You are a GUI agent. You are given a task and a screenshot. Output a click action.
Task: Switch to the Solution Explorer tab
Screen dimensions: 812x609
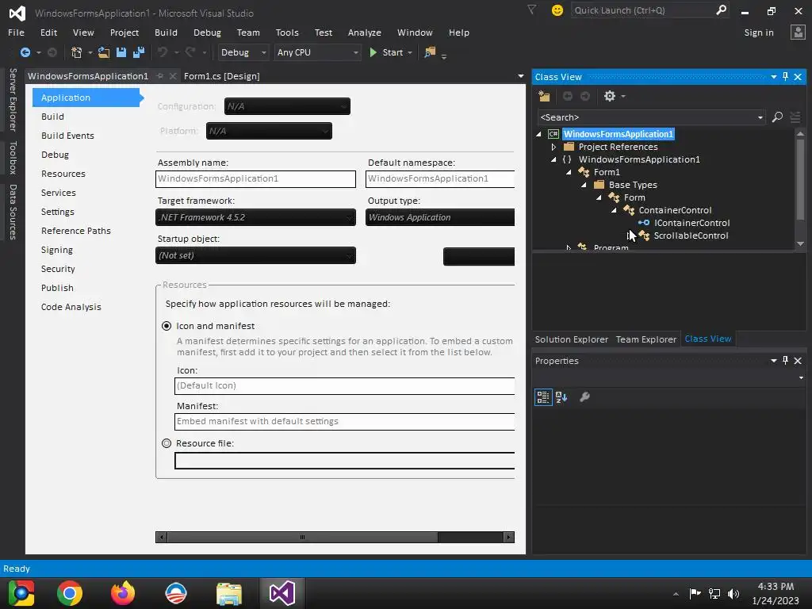pos(571,339)
